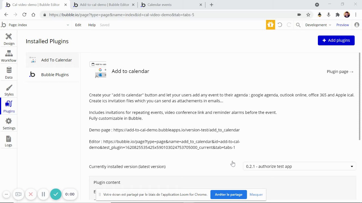Switch to Add-to-cal-demo Bubble Editor tab
Image resolution: width=362 pixels, height=203 pixels.
(x=104, y=5)
